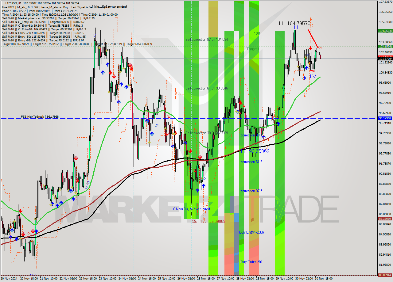This screenshot has height=282, width=393.
Task: Click the 'Point A:106.33537' value
Action: tap(14, 11)
